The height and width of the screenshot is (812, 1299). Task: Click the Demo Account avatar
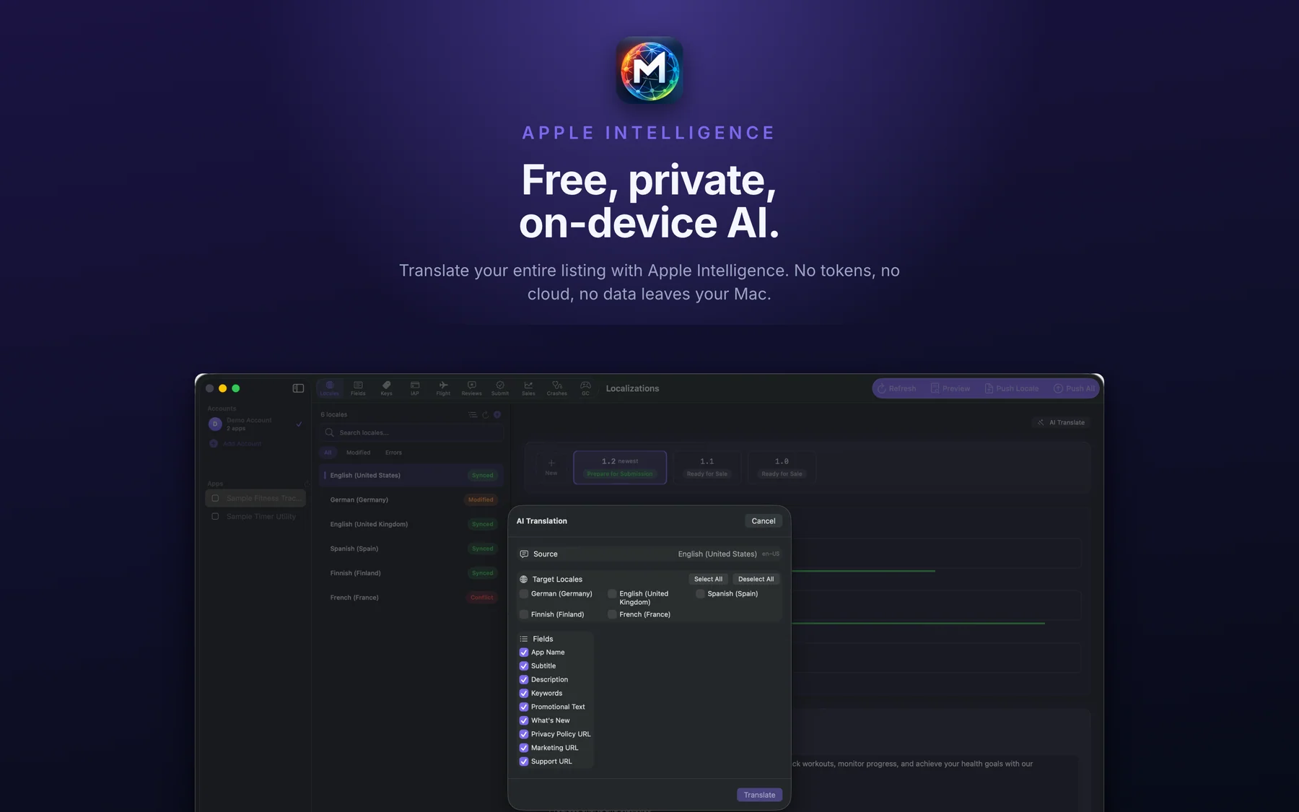point(215,424)
